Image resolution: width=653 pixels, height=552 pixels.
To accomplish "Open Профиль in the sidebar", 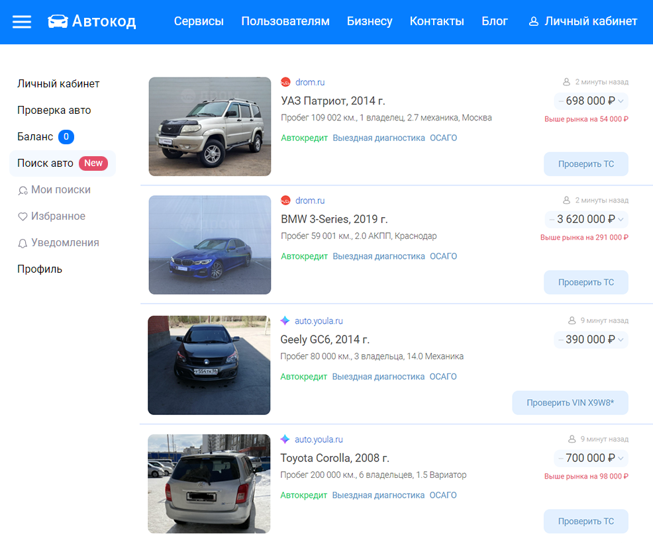I will click(x=40, y=269).
